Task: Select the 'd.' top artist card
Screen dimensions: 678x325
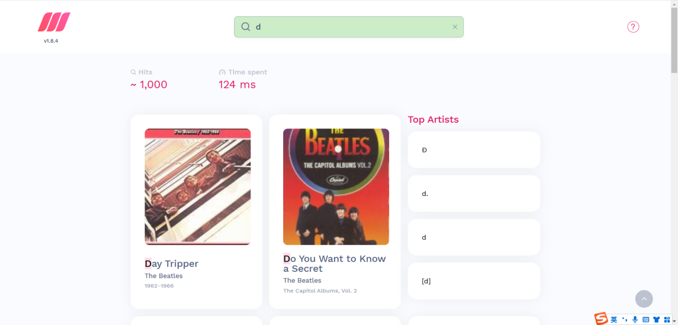Action: pyautogui.click(x=474, y=193)
